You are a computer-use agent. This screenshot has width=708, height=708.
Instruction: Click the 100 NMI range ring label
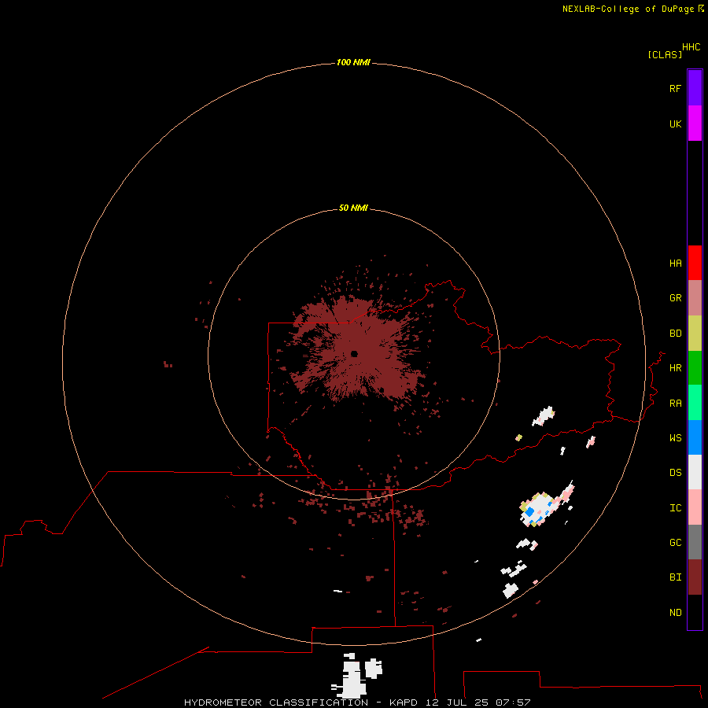pos(353,62)
